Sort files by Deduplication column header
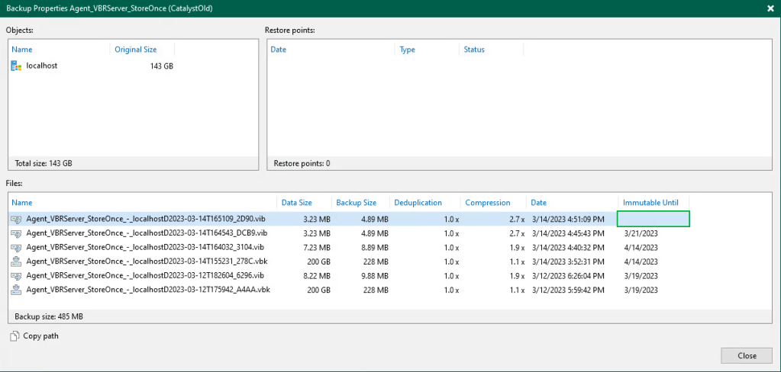781x372 pixels. point(418,203)
